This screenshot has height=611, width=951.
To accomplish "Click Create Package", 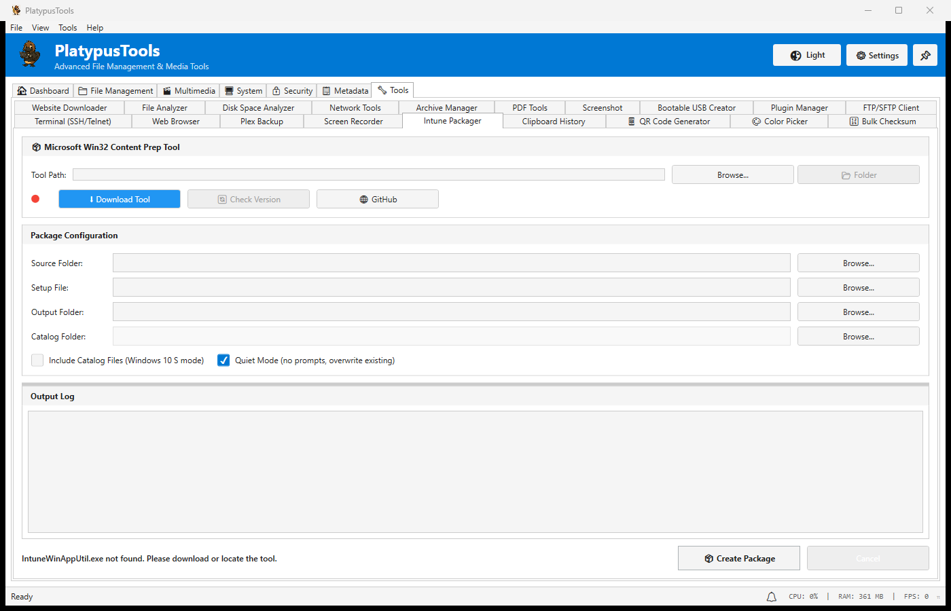I will [738, 558].
